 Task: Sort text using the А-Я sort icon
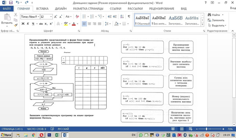coord(122,17)
